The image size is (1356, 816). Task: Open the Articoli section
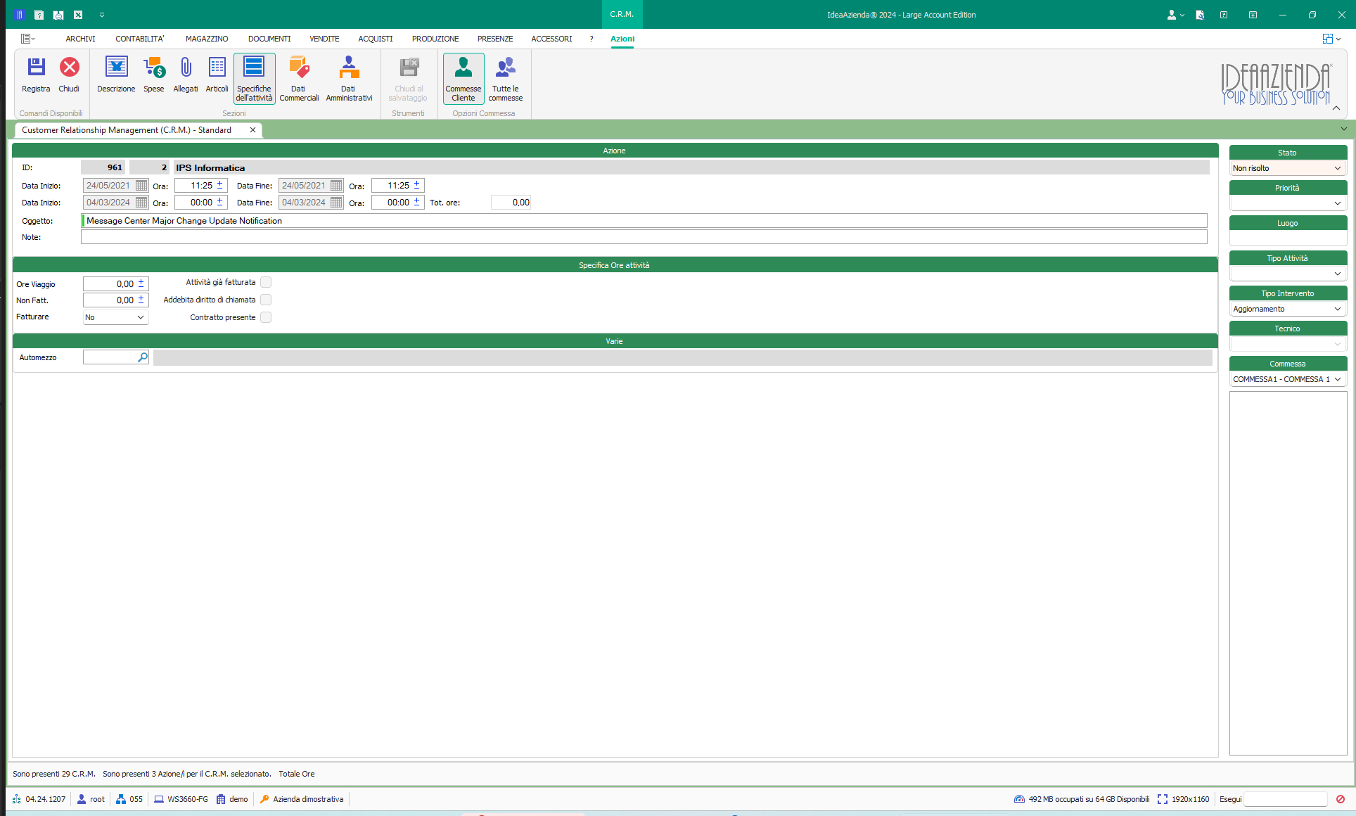pyautogui.click(x=217, y=75)
